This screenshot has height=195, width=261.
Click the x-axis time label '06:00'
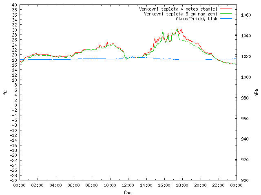point(73,185)
